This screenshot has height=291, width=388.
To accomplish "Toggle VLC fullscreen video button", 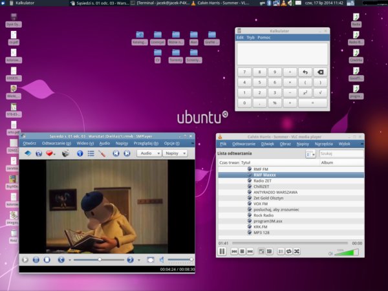I will pos(261,252).
